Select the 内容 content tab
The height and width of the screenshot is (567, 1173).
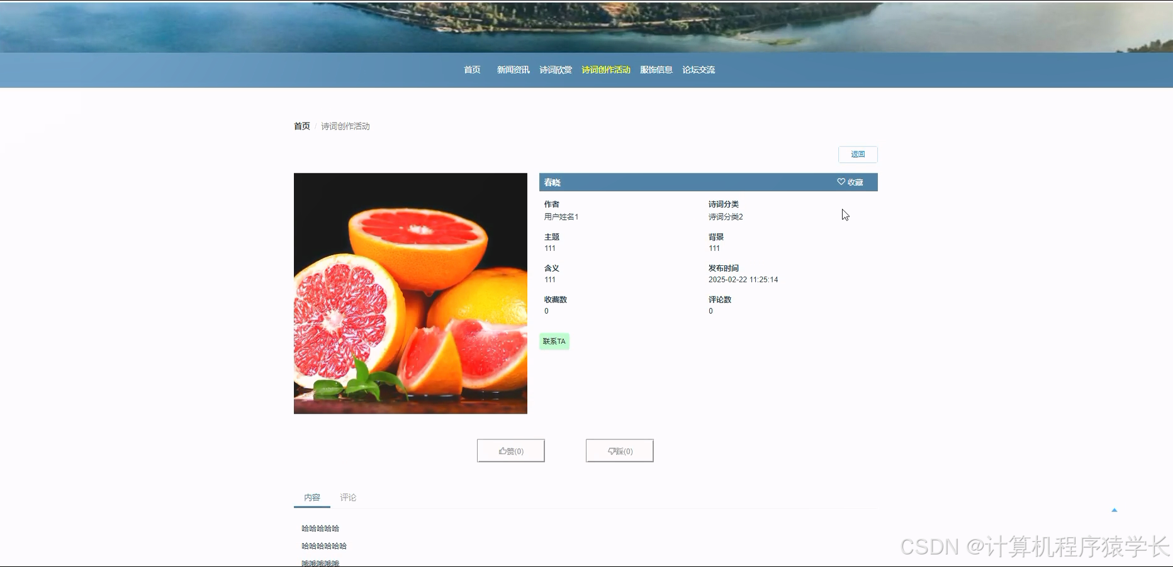tap(312, 497)
